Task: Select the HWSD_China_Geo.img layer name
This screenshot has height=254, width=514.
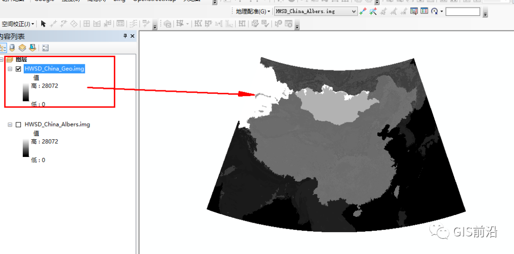Action: coord(55,69)
